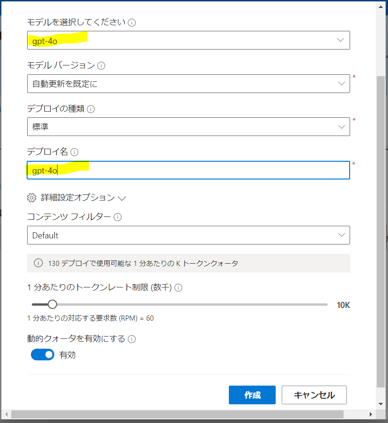
Task: Click inside the デプロイ名 text field
Action: coord(187,170)
